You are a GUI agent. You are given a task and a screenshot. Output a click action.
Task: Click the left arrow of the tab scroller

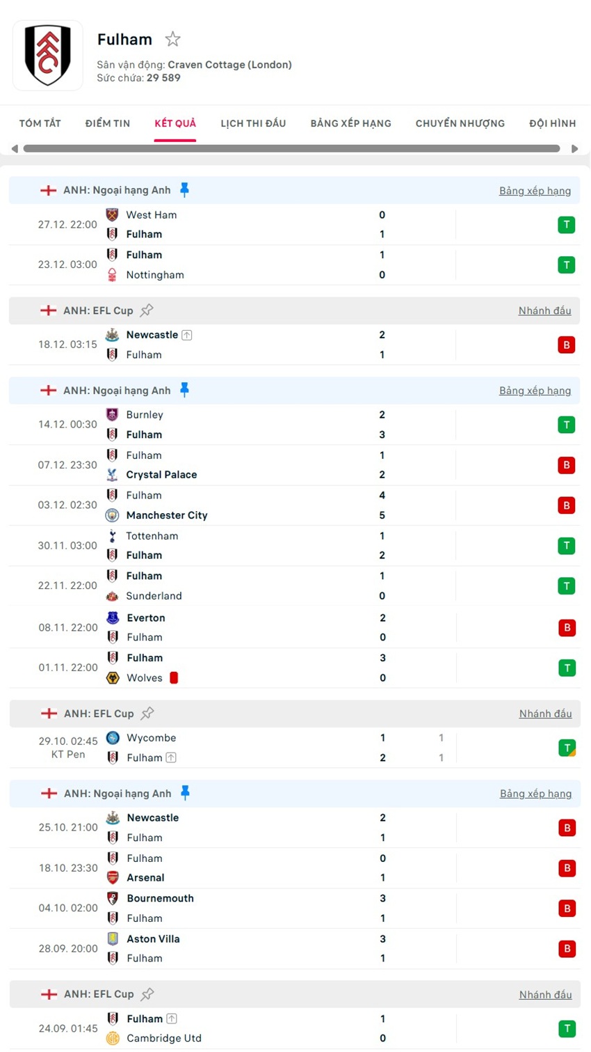pos(15,148)
